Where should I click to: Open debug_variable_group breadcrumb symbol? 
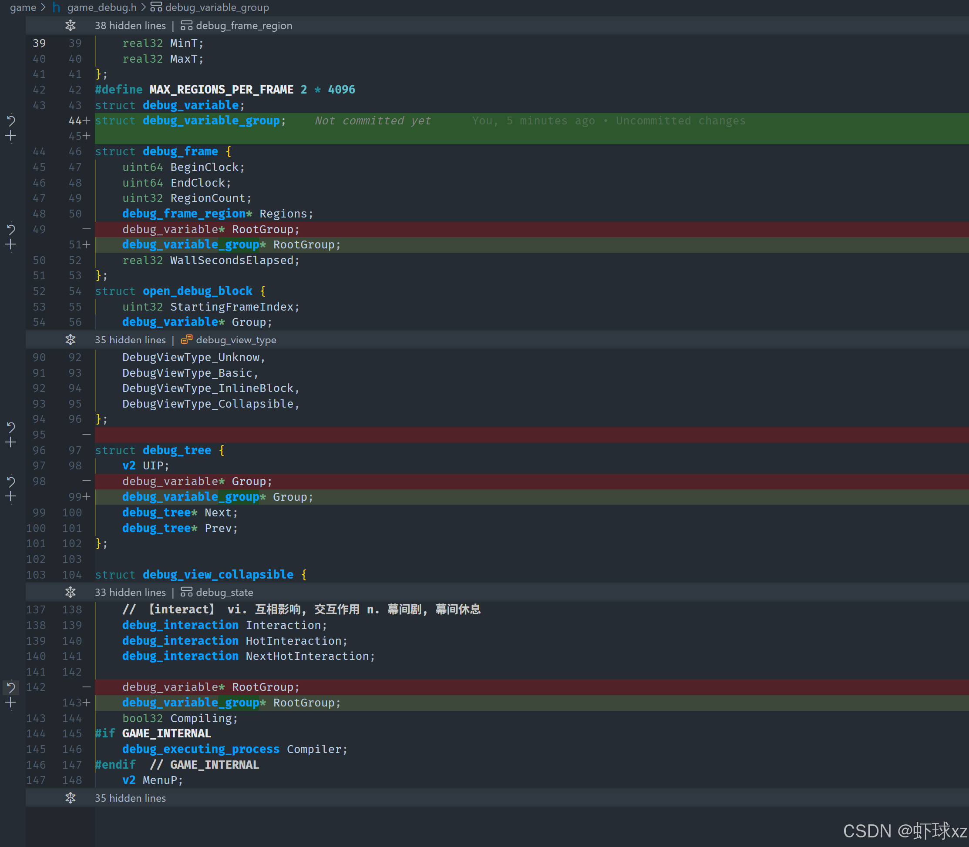click(x=217, y=7)
